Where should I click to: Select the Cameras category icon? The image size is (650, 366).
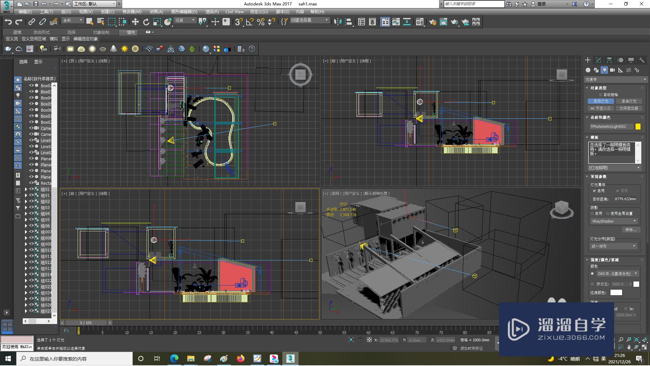pyautogui.click(x=612, y=70)
